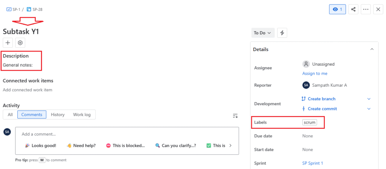Select the All activity tab
Image resolution: width=386 pixels, height=169 pixels.
(10, 115)
